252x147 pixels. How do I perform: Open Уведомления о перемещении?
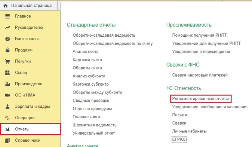pyautogui.click(x=201, y=52)
